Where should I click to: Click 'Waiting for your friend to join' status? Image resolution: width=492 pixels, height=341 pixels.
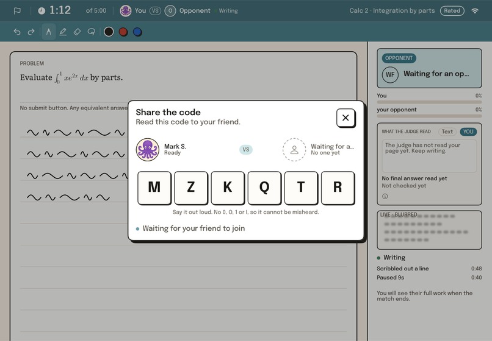pyautogui.click(x=194, y=228)
